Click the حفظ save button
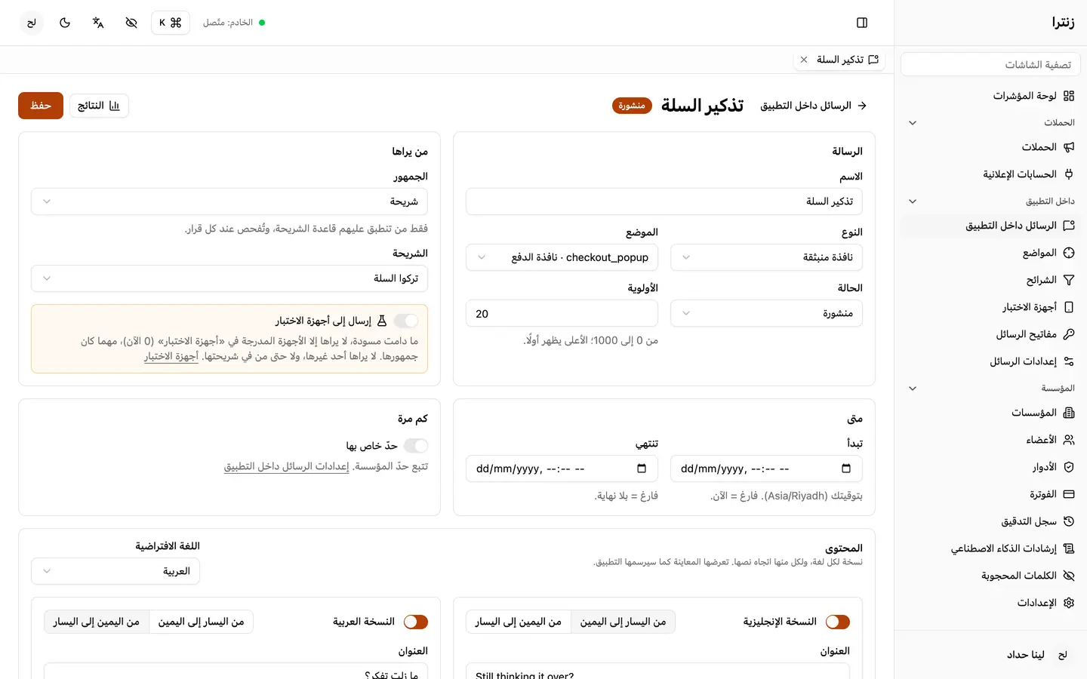Screen dimensions: 1087x679 (41, 106)
